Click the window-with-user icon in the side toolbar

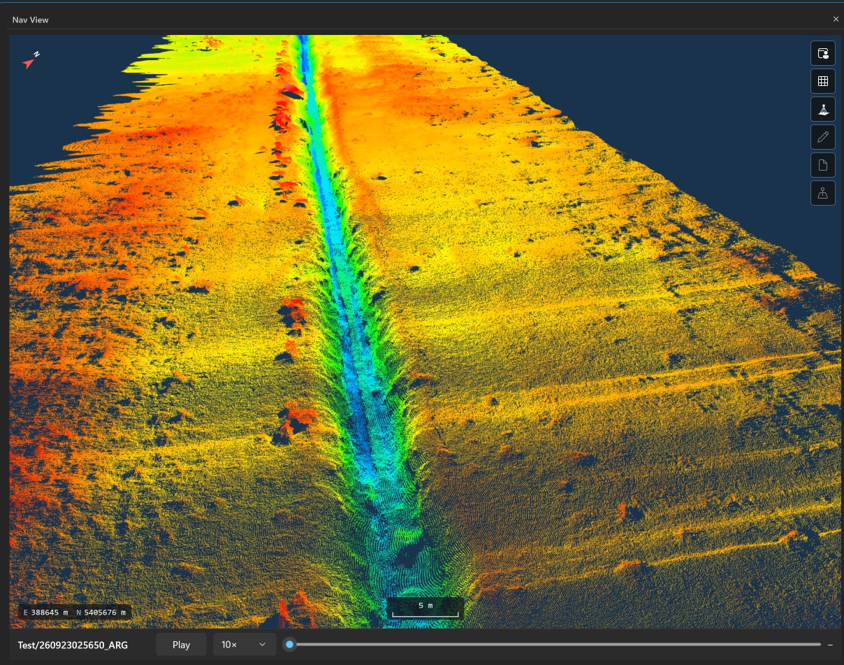pyautogui.click(x=823, y=53)
